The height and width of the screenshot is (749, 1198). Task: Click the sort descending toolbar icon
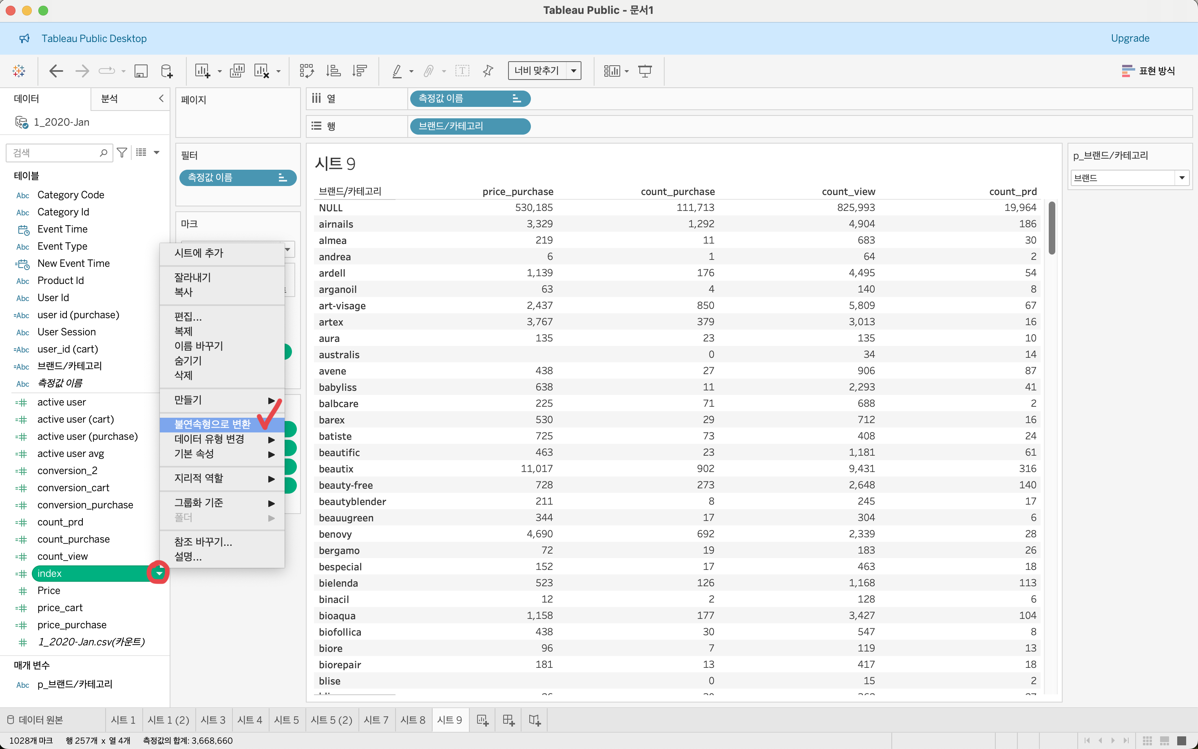click(x=359, y=71)
